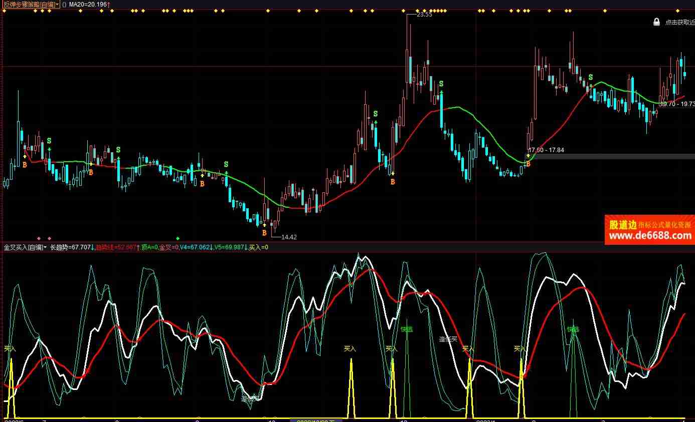Click the rightmost green S sell marker

[591, 77]
